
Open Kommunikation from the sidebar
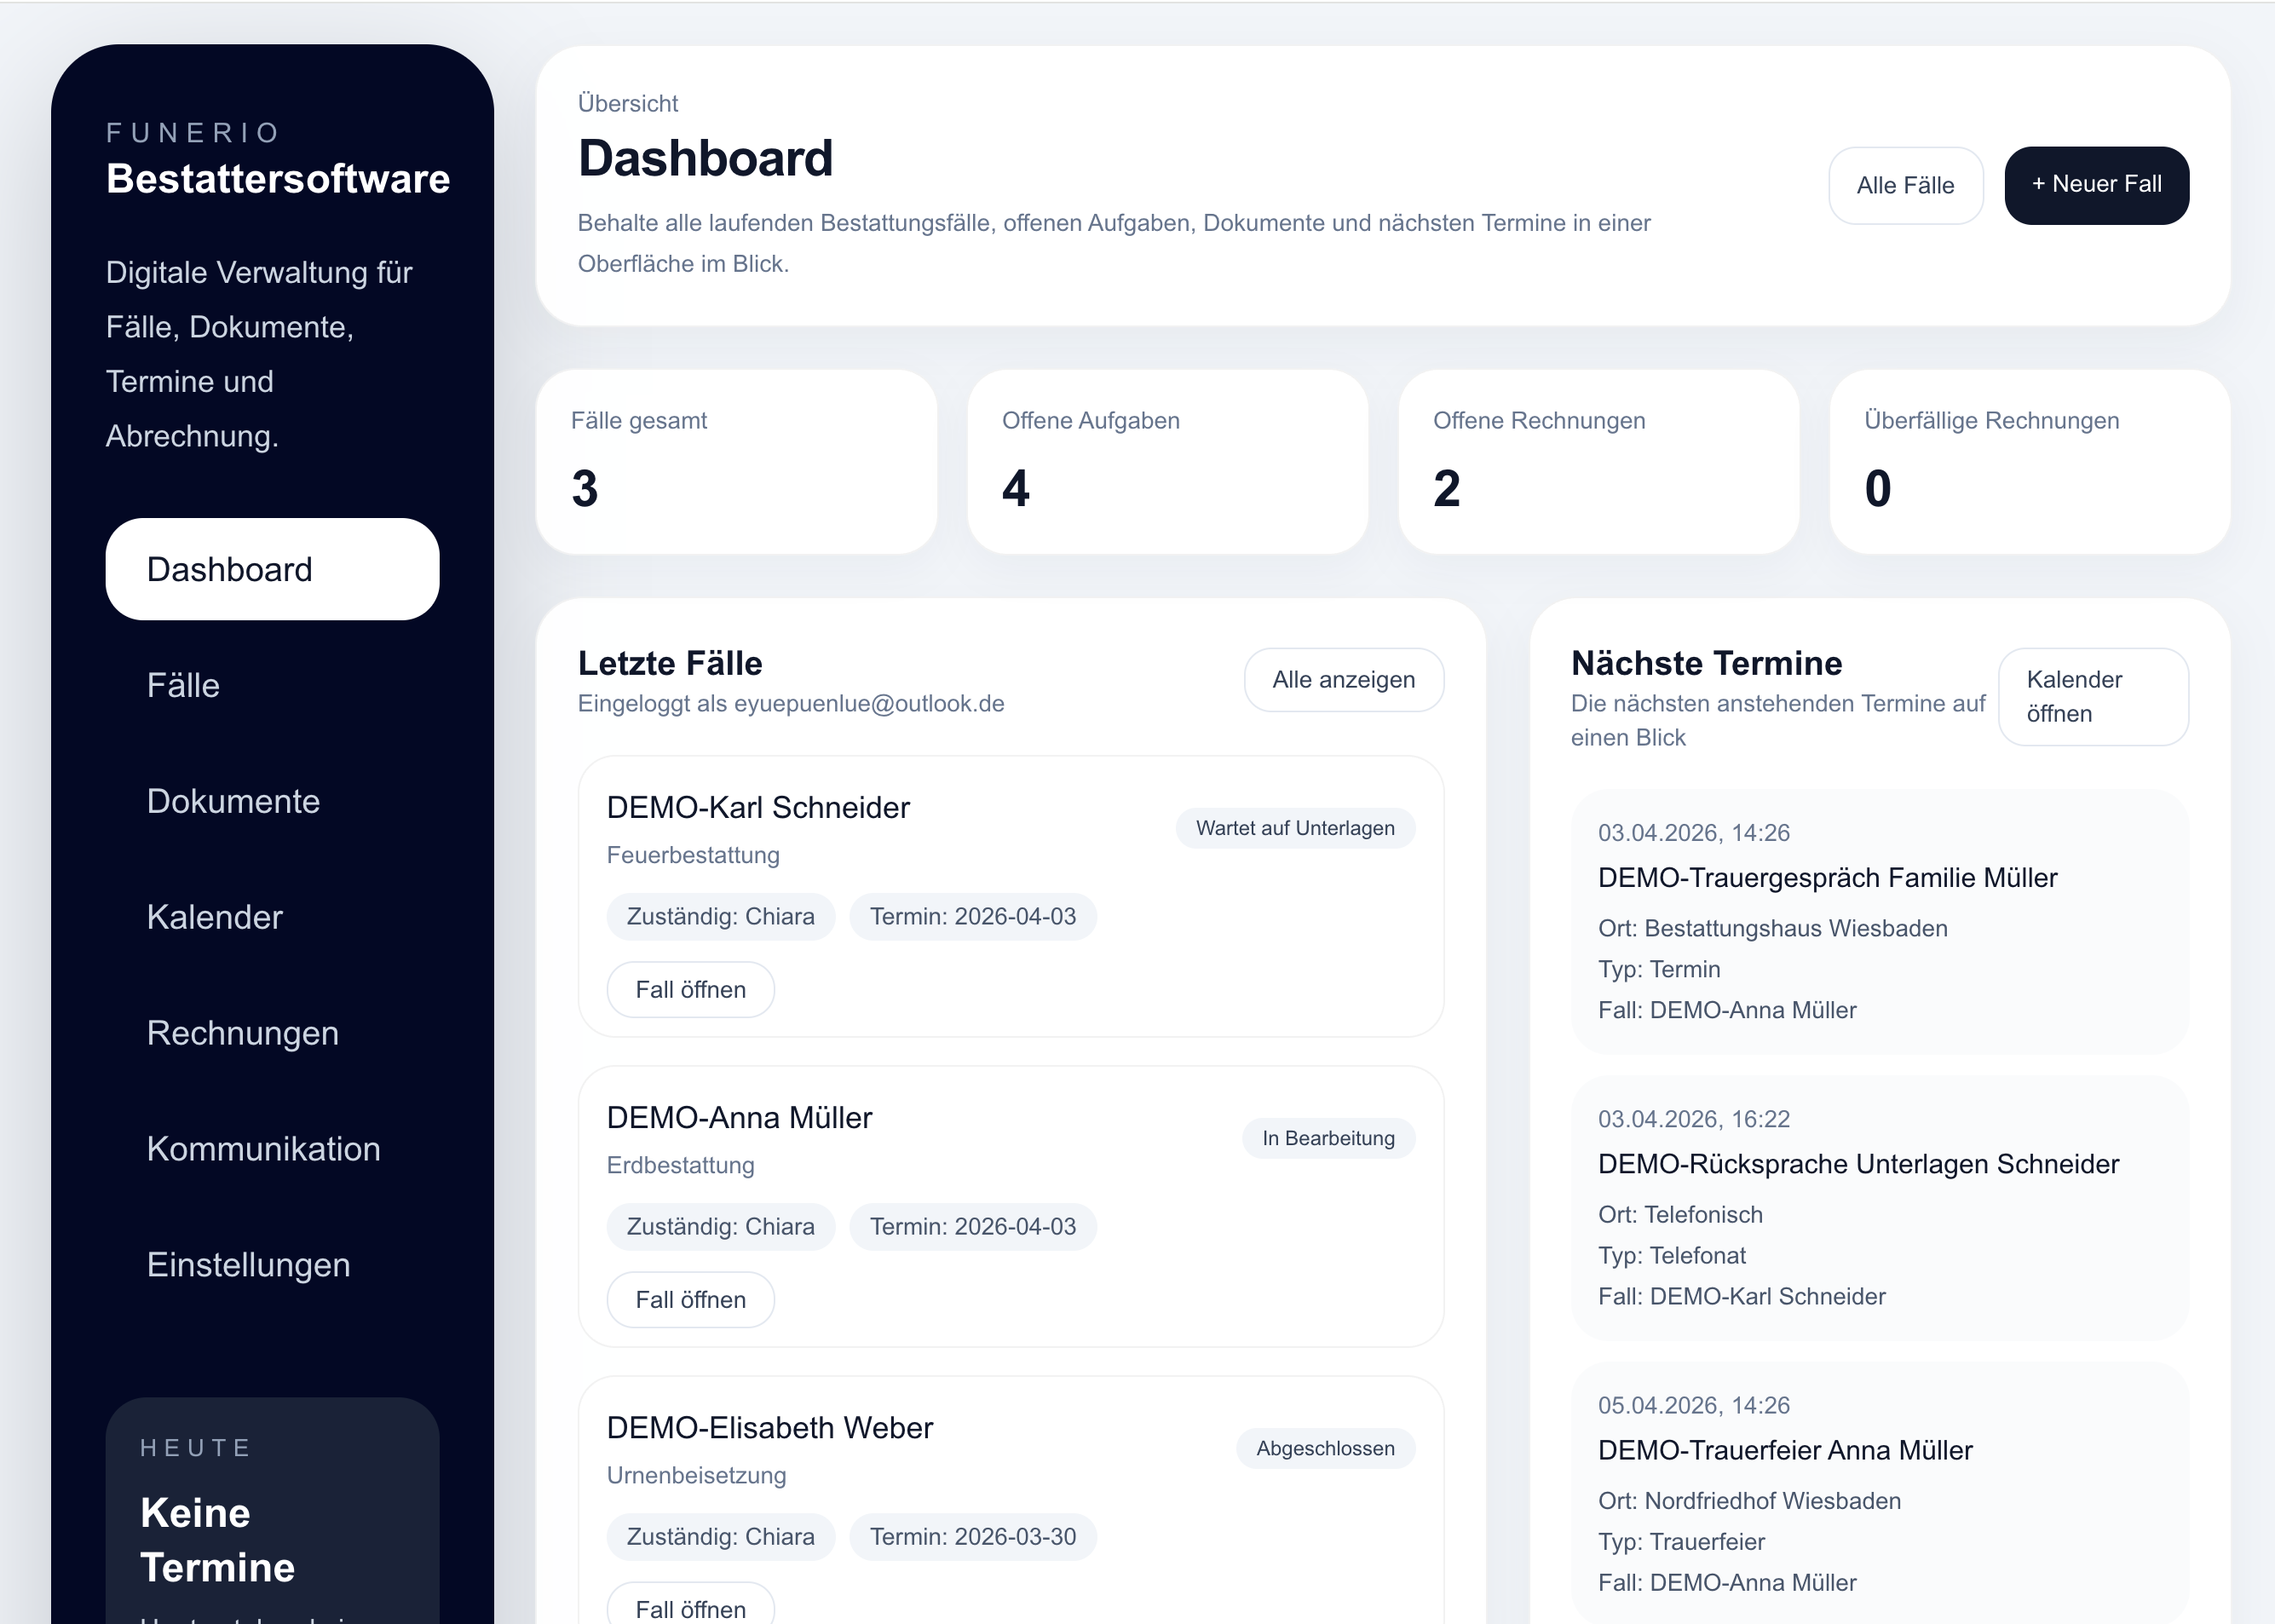click(263, 1149)
